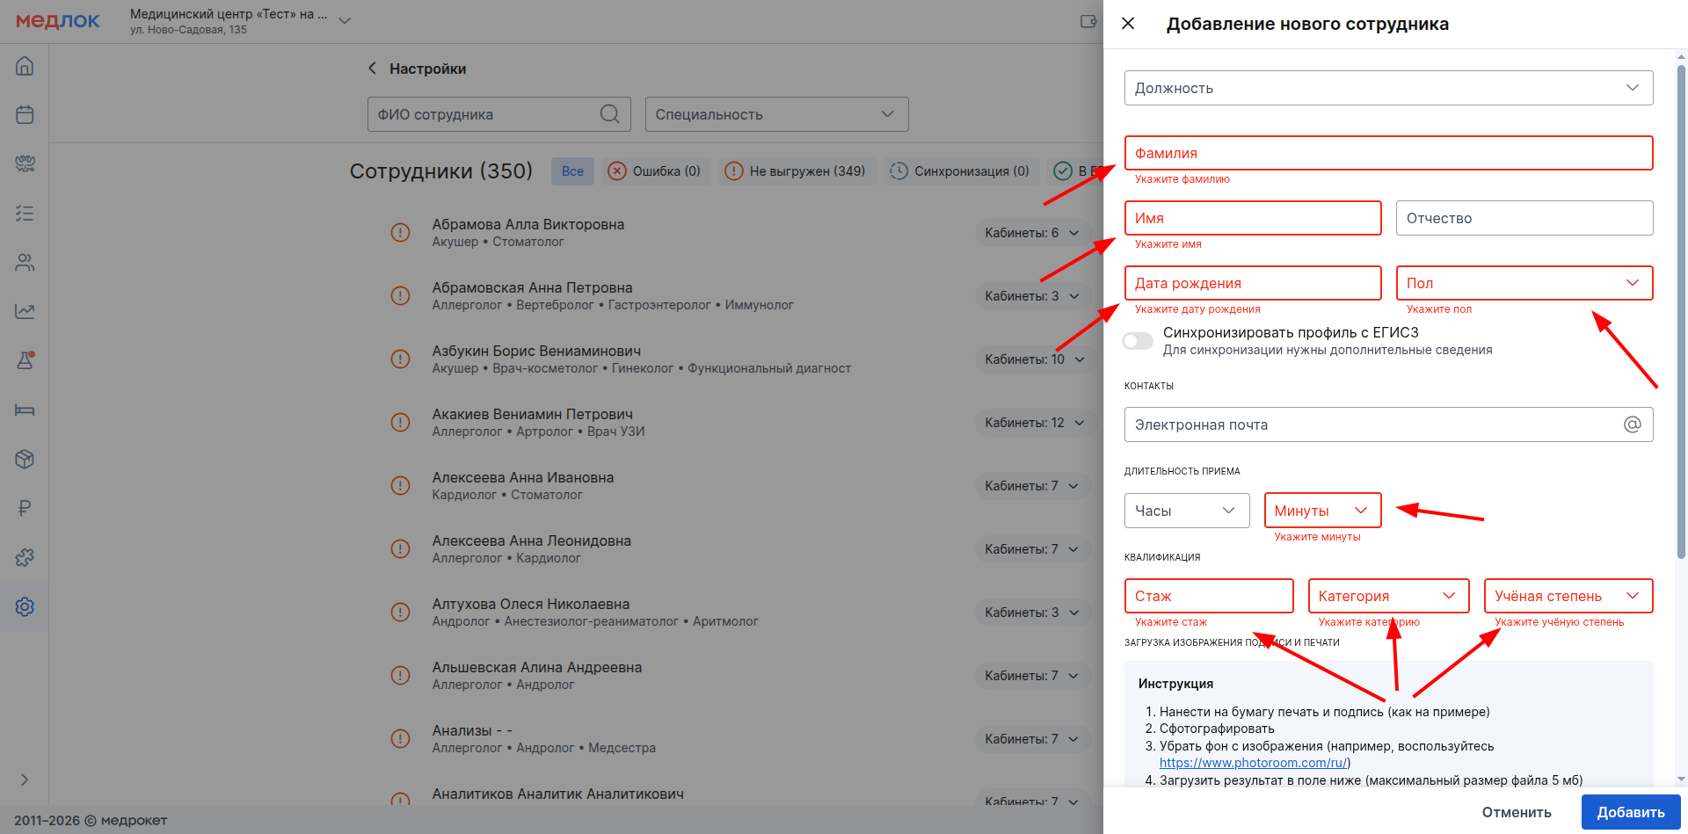Open the calendar schedule icon in sidebar

tap(25, 115)
